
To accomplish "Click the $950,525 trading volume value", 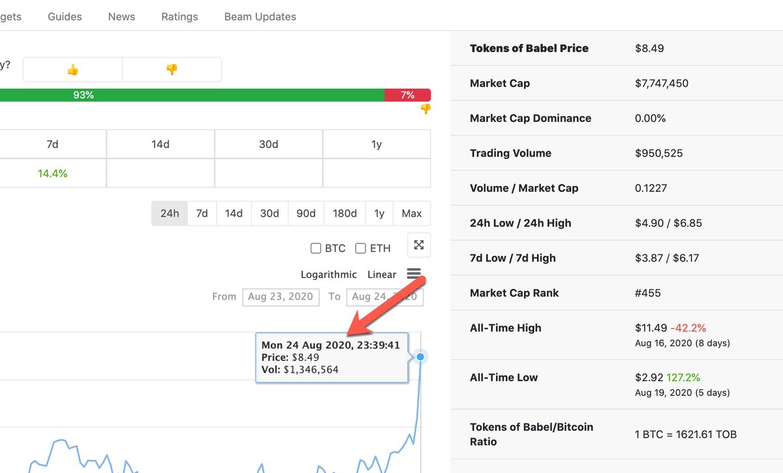I will coord(658,153).
